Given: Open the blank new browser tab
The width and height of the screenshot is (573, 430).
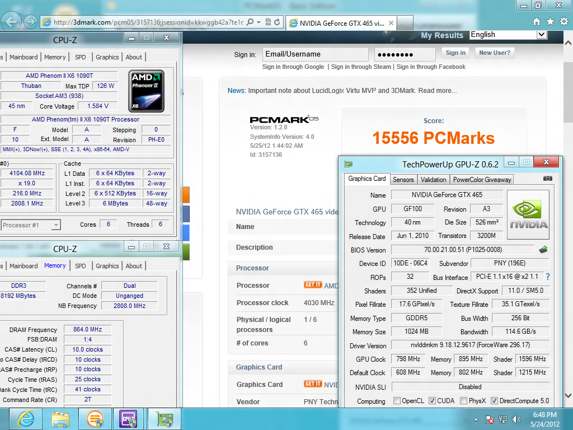Looking at the screenshot, I should click(x=405, y=23).
